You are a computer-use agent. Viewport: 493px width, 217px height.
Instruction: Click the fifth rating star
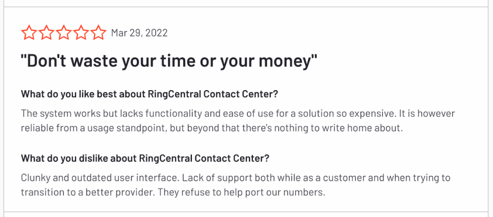99,32
